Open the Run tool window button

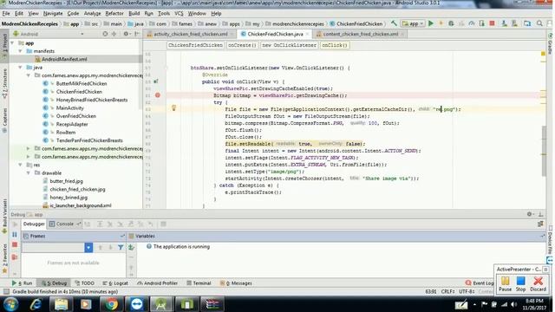22,283
